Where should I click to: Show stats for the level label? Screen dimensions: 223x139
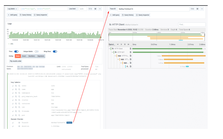click(x=13, y=86)
